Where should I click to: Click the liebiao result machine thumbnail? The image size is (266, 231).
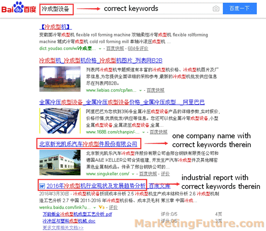60,79
